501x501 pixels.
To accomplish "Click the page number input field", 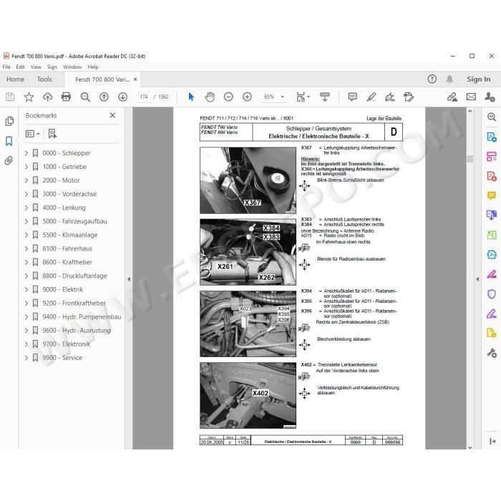I will (144, 97).
